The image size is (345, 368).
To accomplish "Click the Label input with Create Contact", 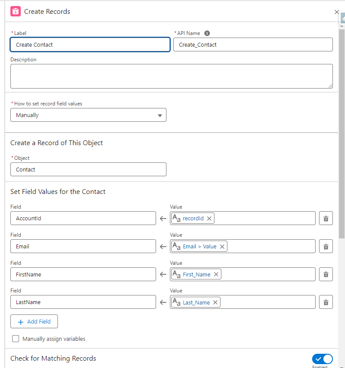I will [x=90, y=44].
